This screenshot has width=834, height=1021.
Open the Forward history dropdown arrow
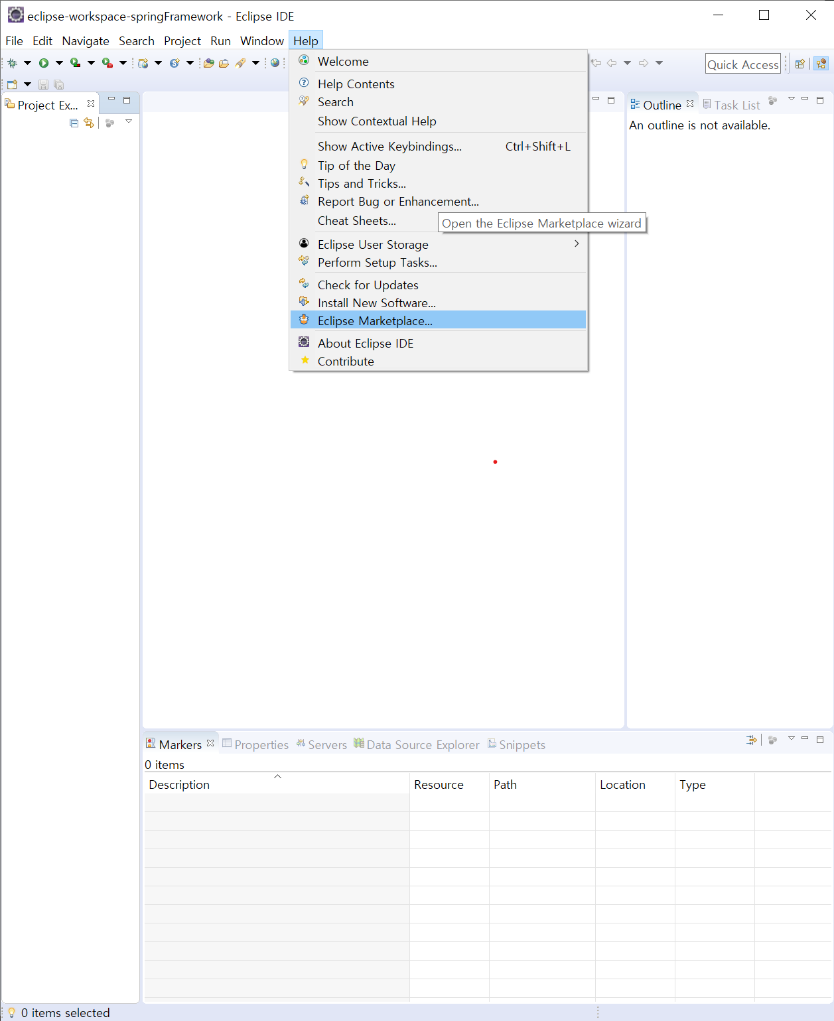(x=659, y=63)
